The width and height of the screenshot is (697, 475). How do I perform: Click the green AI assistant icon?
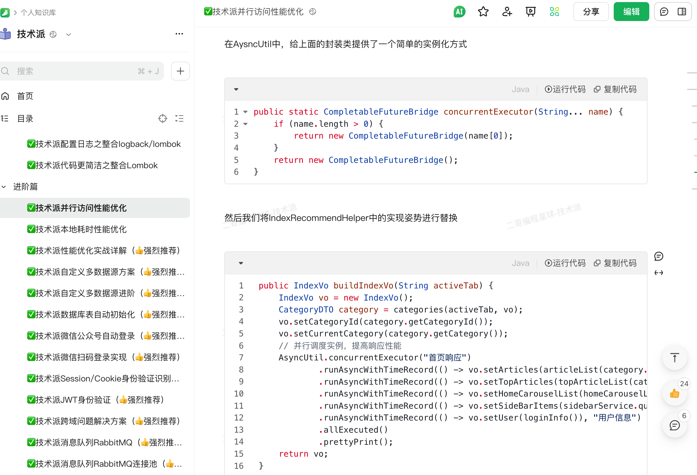pos(459,12)
